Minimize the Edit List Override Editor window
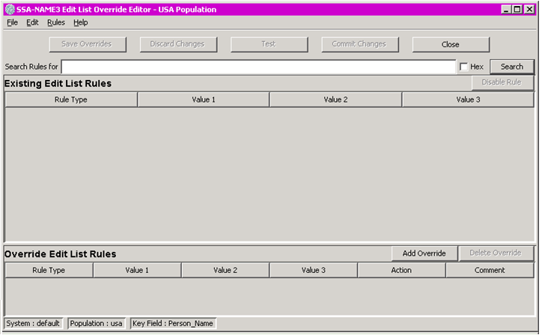Screen dimensions: 542x335 pyautogui.click(x=507, y=10)
